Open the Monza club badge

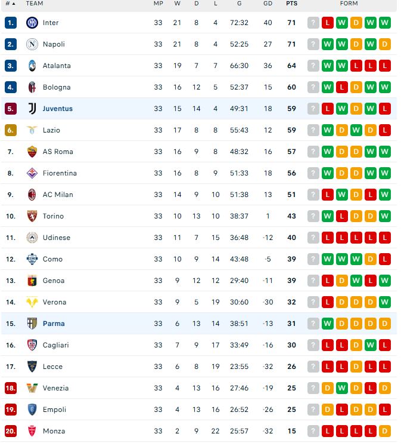click(32, 431)
